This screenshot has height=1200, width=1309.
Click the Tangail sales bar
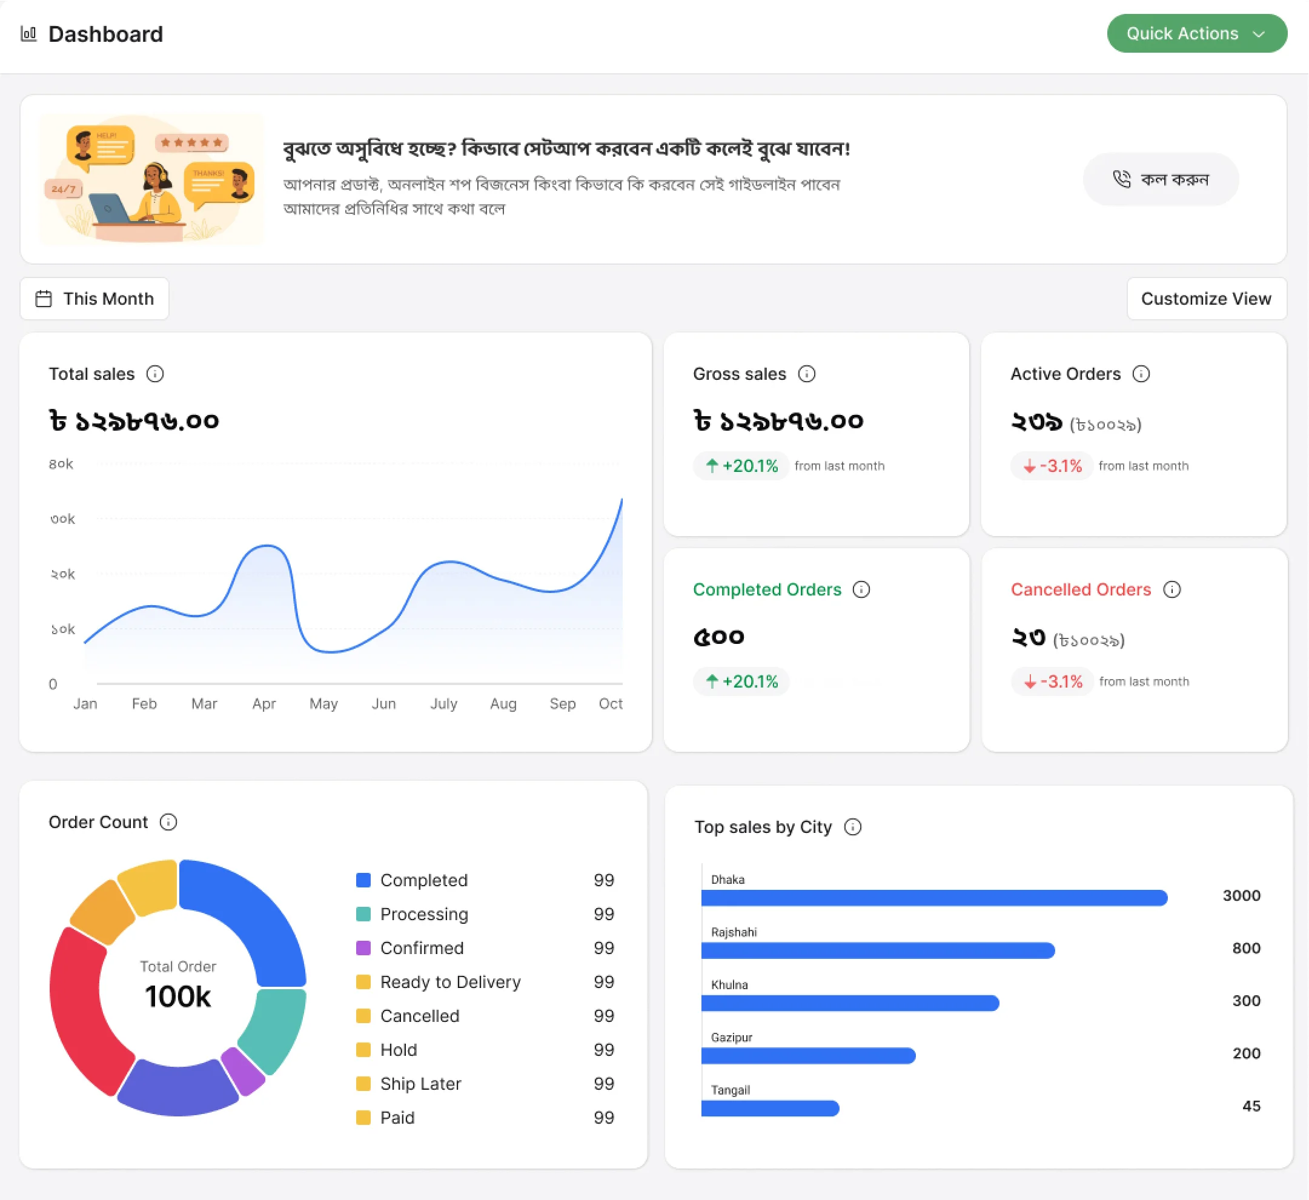point(769,1109)
